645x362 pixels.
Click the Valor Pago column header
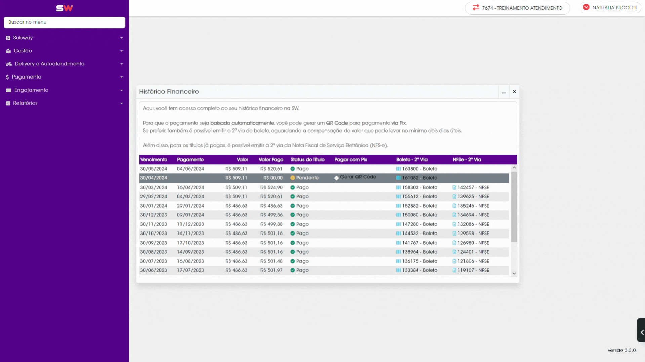pyautogui.click(x=271, y=160)
